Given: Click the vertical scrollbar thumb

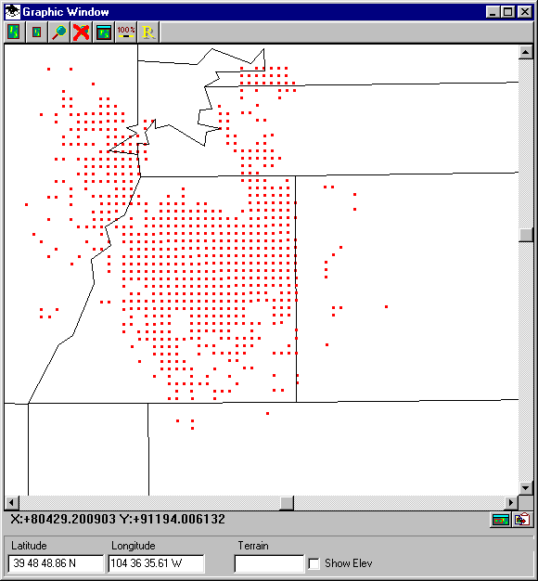Looking at the screenshot, I should (525, 235).
